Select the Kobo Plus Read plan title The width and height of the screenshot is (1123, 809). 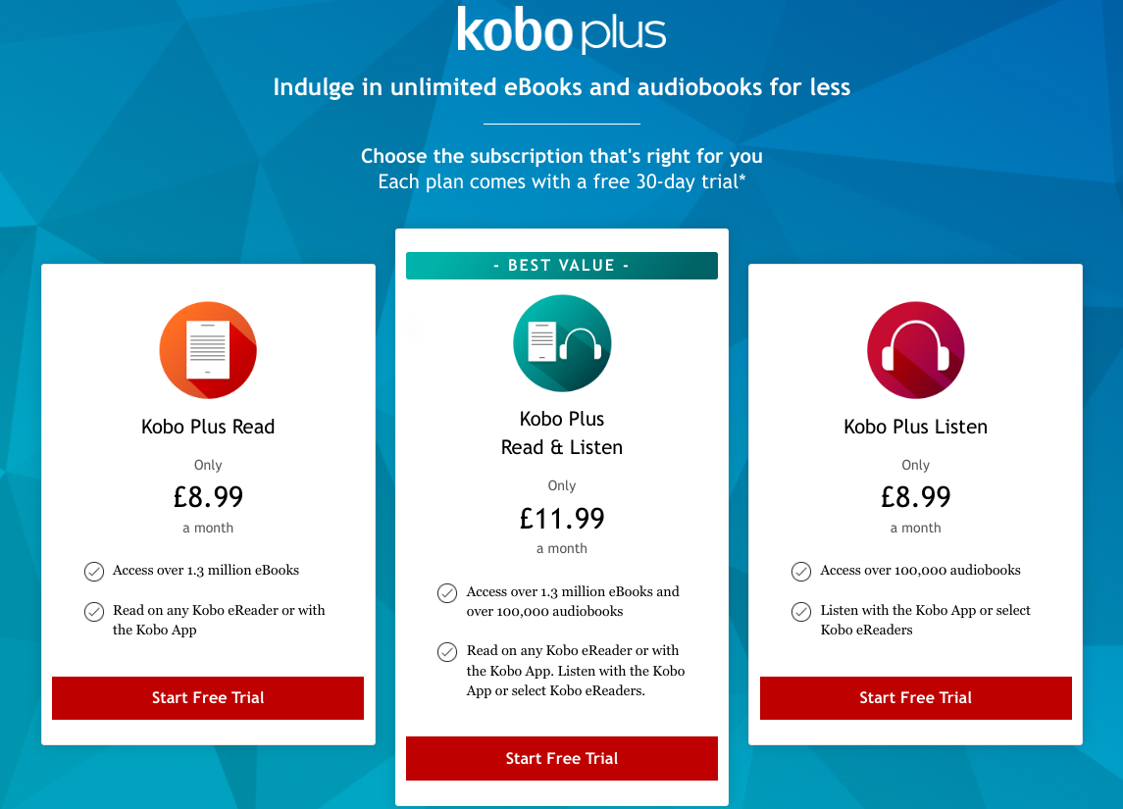coord(208,427)
